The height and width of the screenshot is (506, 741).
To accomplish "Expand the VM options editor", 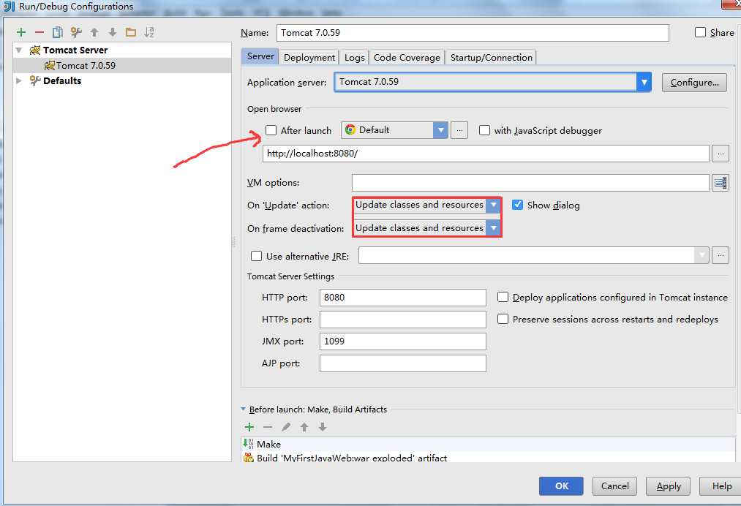I will tap(721, 183).
